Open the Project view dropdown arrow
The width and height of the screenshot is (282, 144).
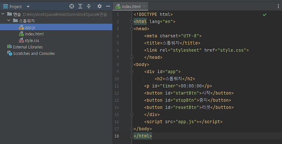(x=28, y=7)
